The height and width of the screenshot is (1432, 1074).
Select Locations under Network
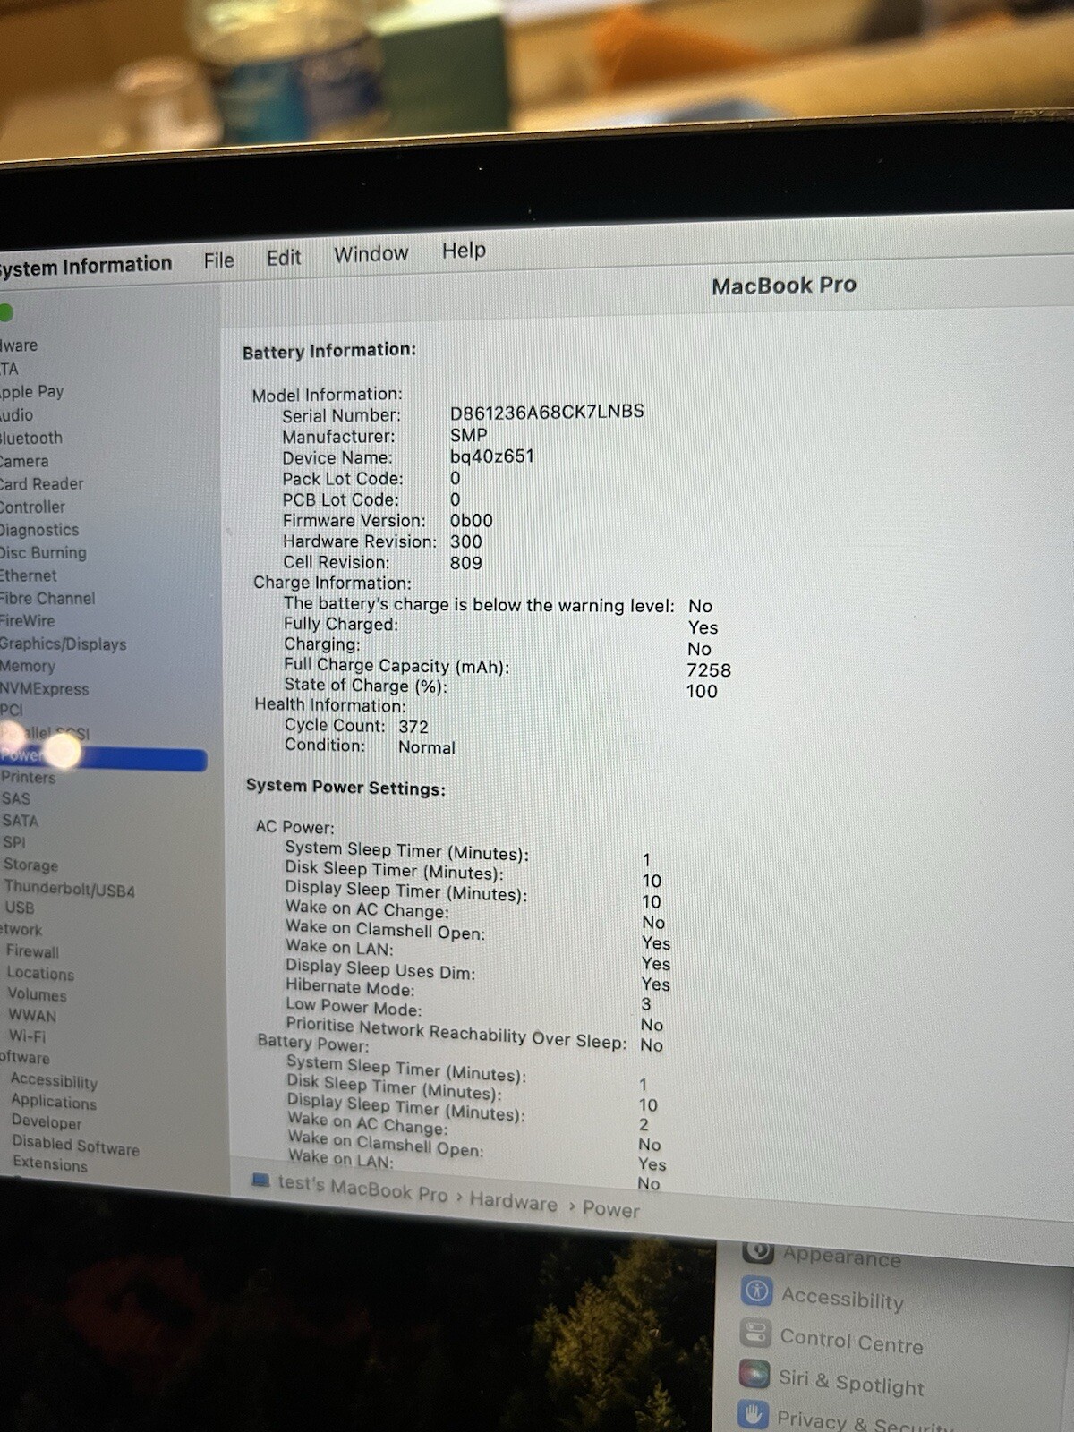tap(40, 973)
